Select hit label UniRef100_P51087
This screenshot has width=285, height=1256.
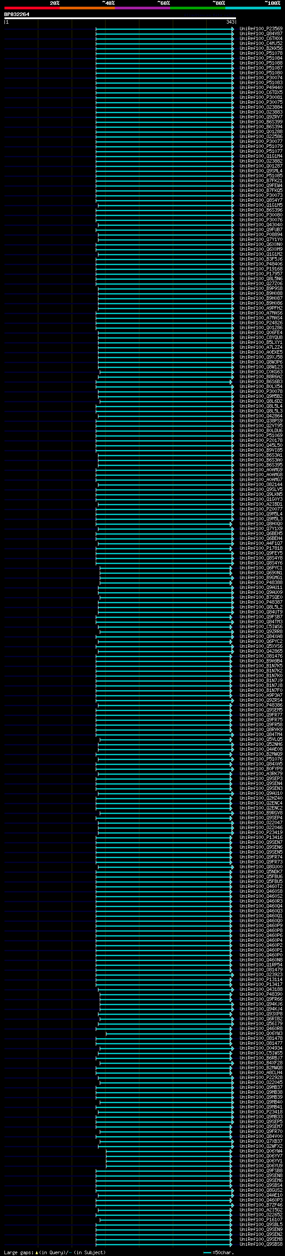(x=261, y=68)
